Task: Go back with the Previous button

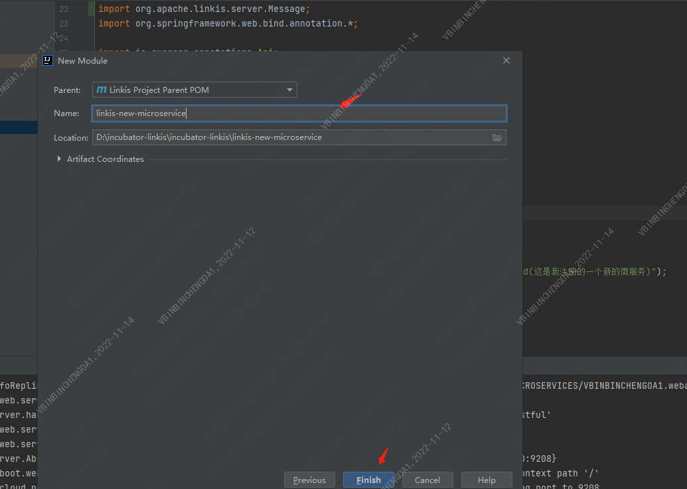Action: (x=309, y=480)
